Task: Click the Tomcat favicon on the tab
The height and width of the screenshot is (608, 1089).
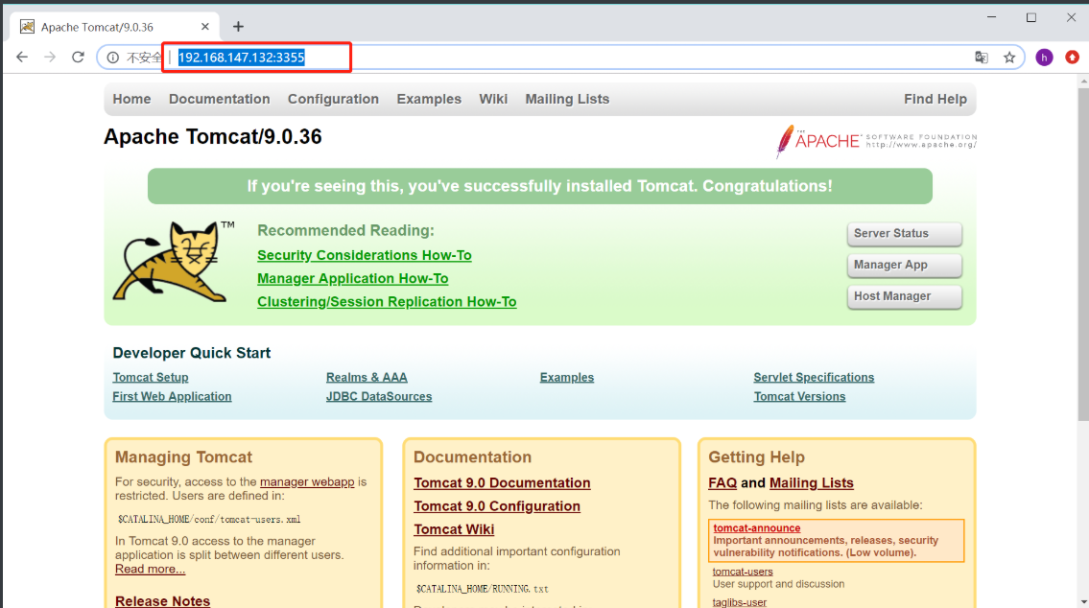Action: click(x=27, y=27)
